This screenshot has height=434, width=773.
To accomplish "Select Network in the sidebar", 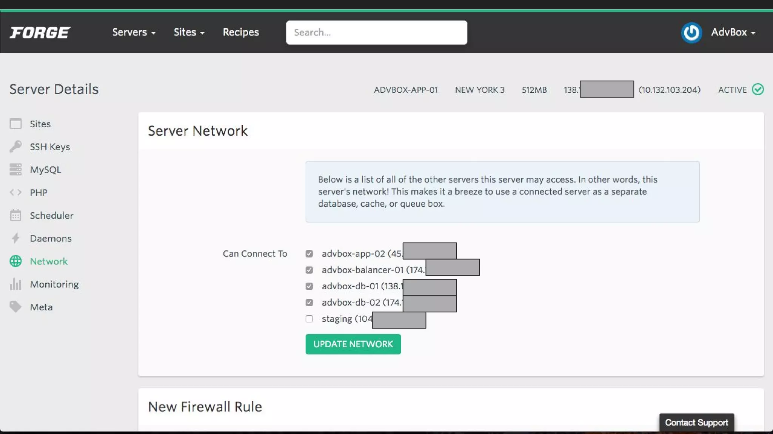I will 49,261.
